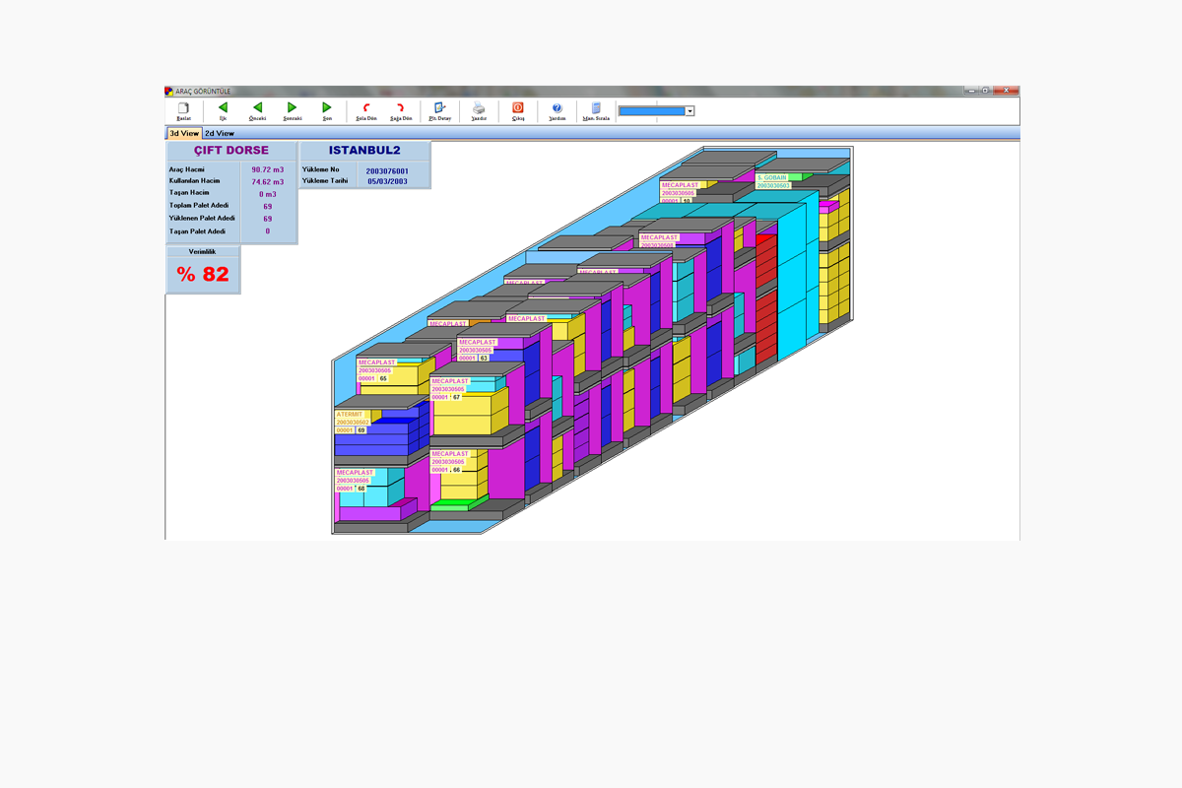Click the S. GOBAIN pallet label
The image size is (1182, 788).
pyautogui.click(x=772, y=178)
